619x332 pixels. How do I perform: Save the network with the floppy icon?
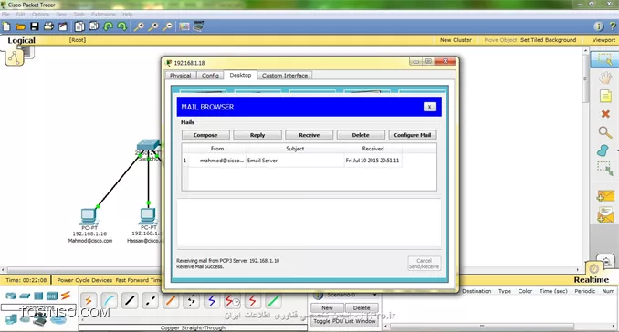click(x=35, y=26)
